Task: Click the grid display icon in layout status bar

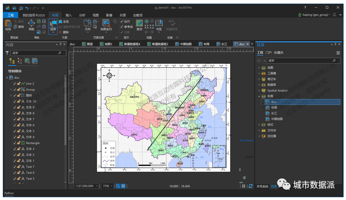Action: point(123,186)
